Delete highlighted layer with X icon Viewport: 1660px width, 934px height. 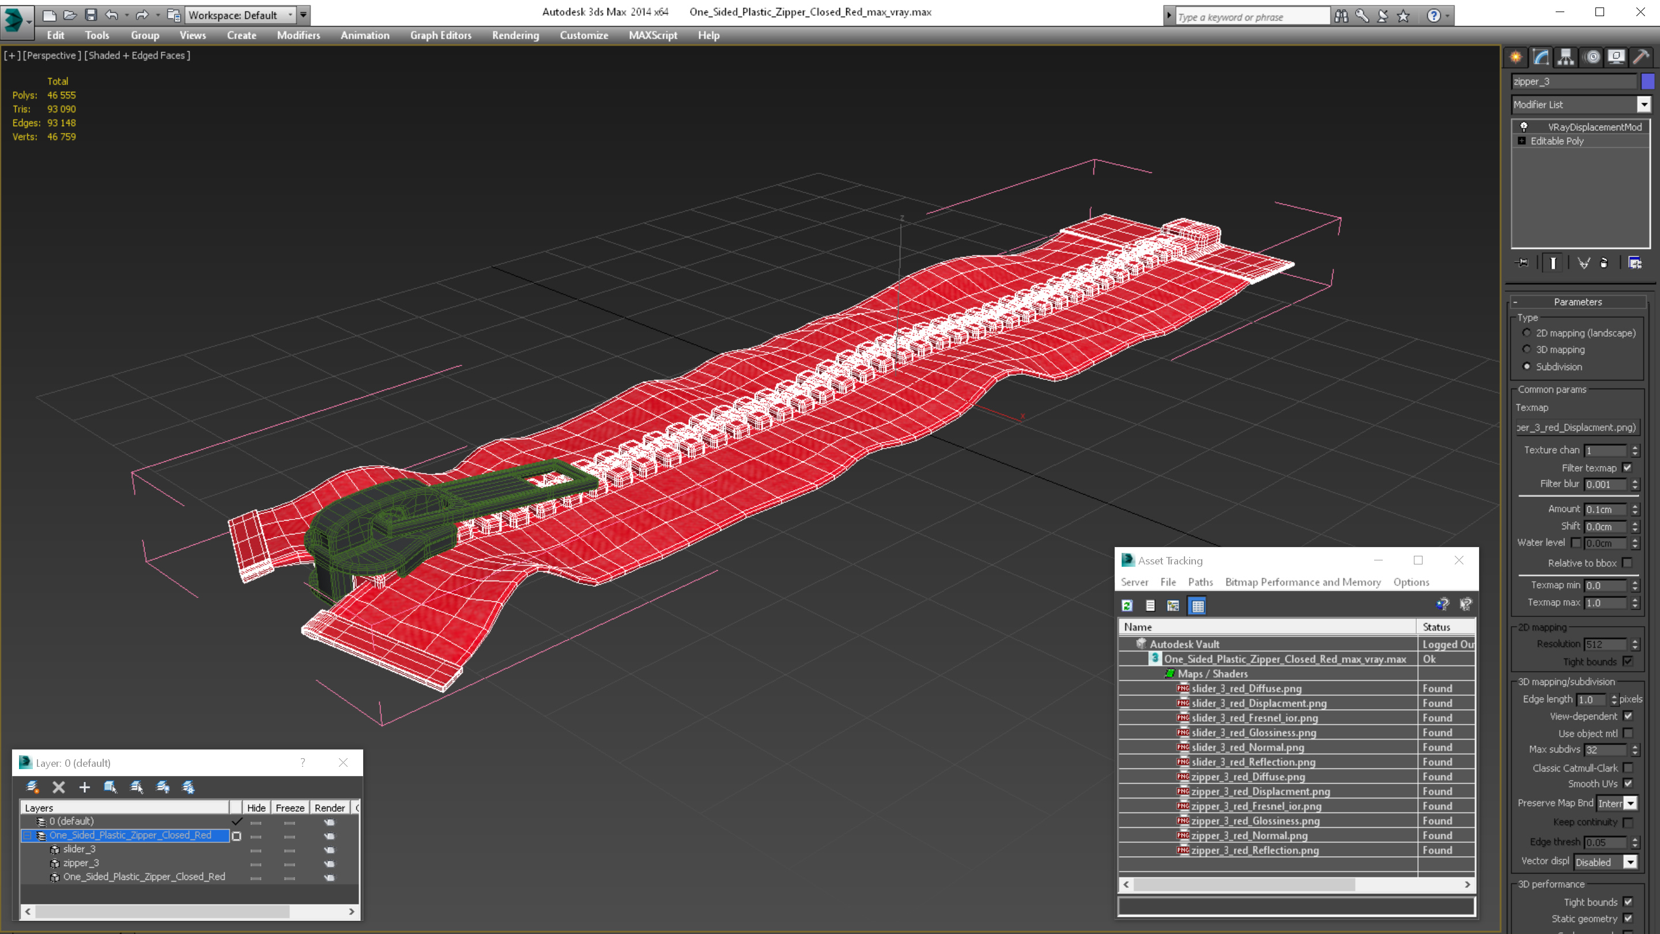pyautogui.click(x=59, y=787)
